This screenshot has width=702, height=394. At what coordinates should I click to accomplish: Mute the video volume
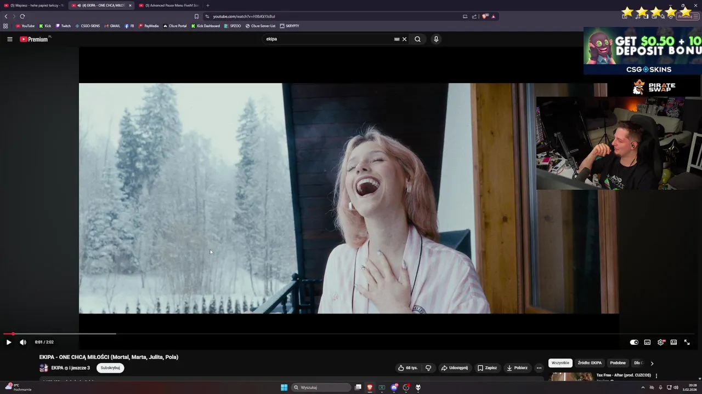click(23, 342)
